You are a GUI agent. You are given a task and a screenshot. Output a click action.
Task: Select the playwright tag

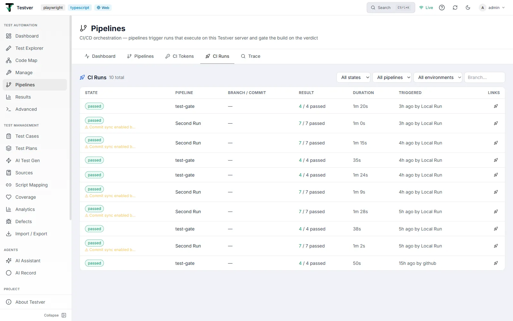[53, 8]
